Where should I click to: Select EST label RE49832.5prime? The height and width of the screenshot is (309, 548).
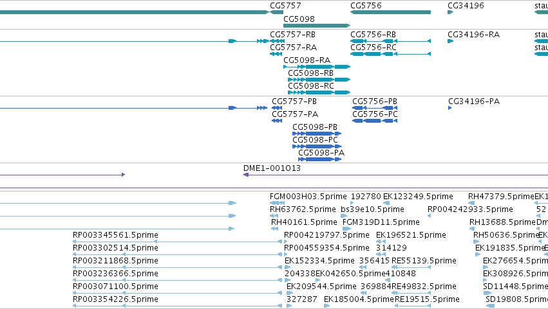pyautogui.click(x=424, y=287)
